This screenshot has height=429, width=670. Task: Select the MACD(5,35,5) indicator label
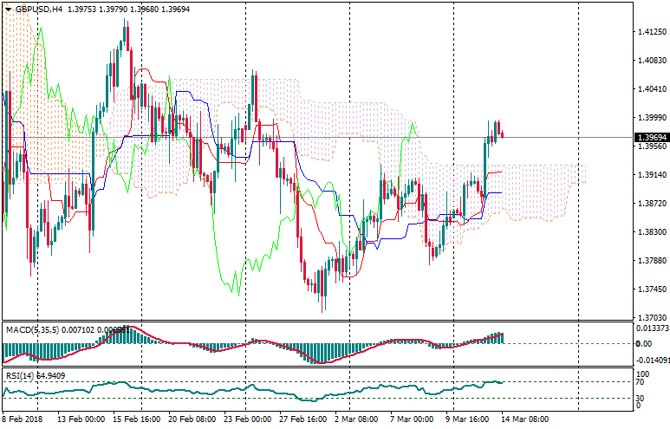pyautogui.click(x=29, y=329)
